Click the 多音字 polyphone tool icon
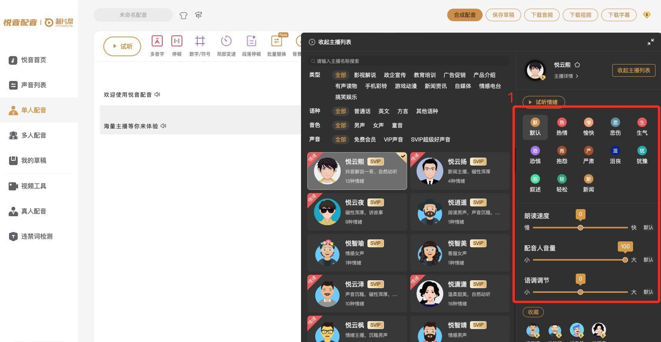This screenshot has width=661, height=342. (x=157, y=41)
